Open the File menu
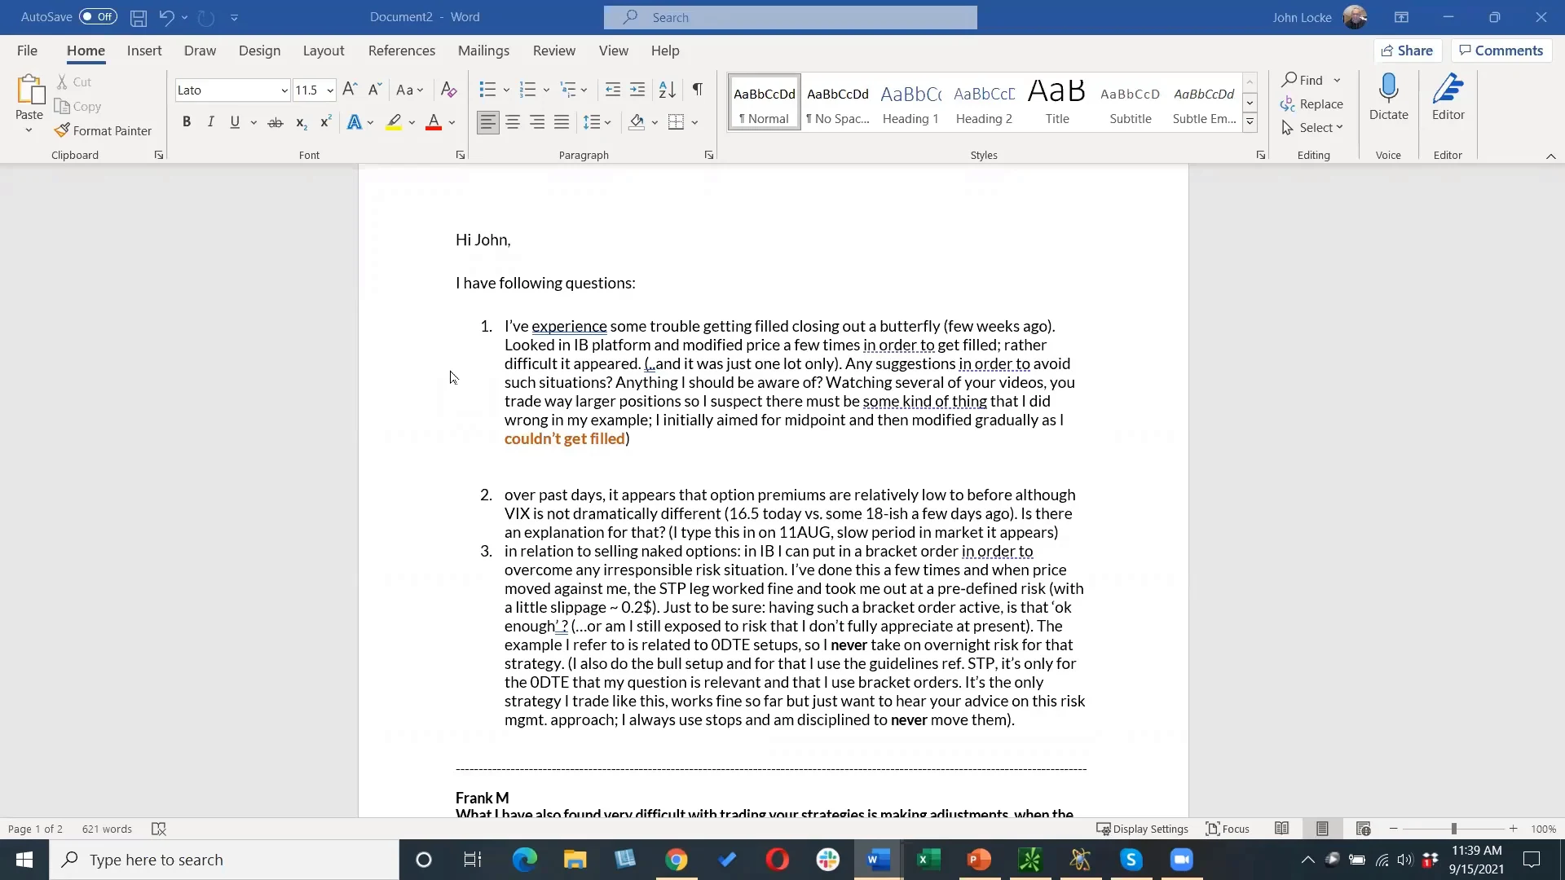 pyautogui.click(x=27, y=51)
